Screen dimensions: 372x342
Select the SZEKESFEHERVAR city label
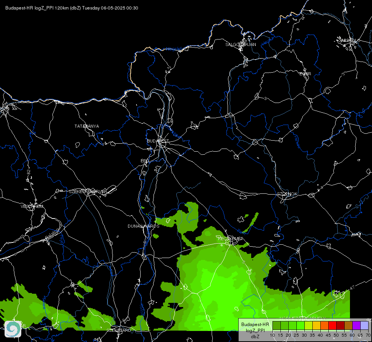click(87, 192)
